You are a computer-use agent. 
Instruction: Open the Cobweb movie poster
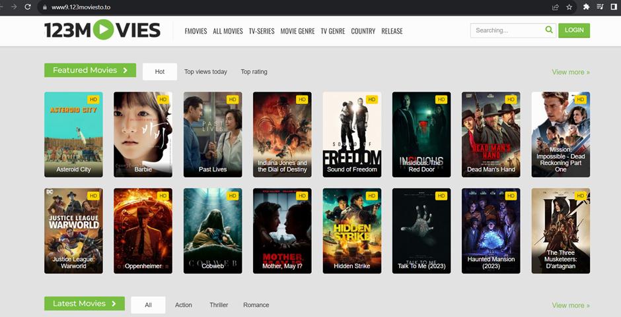pos(213,231)
